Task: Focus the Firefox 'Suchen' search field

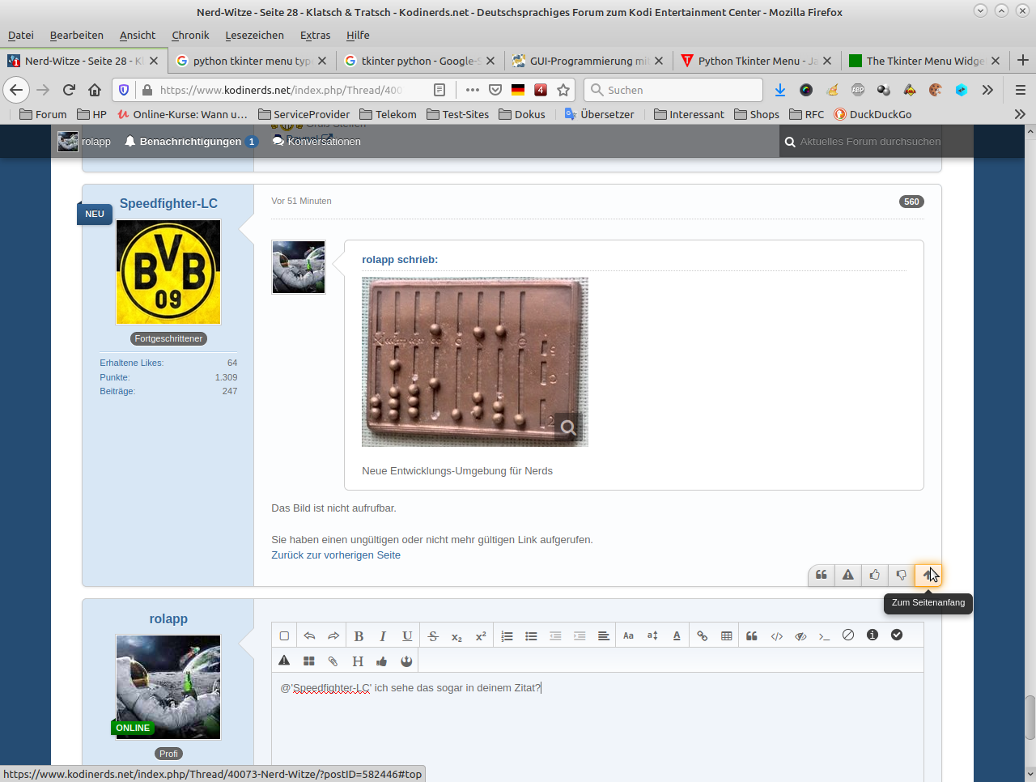Action: point(673,90)
